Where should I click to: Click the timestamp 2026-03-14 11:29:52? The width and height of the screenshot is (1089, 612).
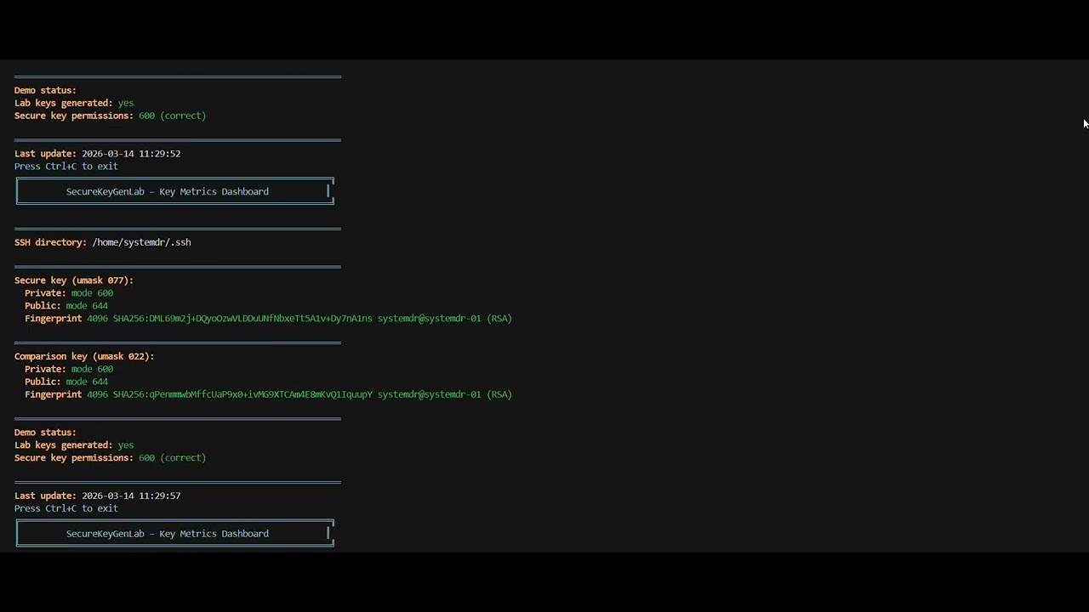pyautogui.click(x=131, y=154)
